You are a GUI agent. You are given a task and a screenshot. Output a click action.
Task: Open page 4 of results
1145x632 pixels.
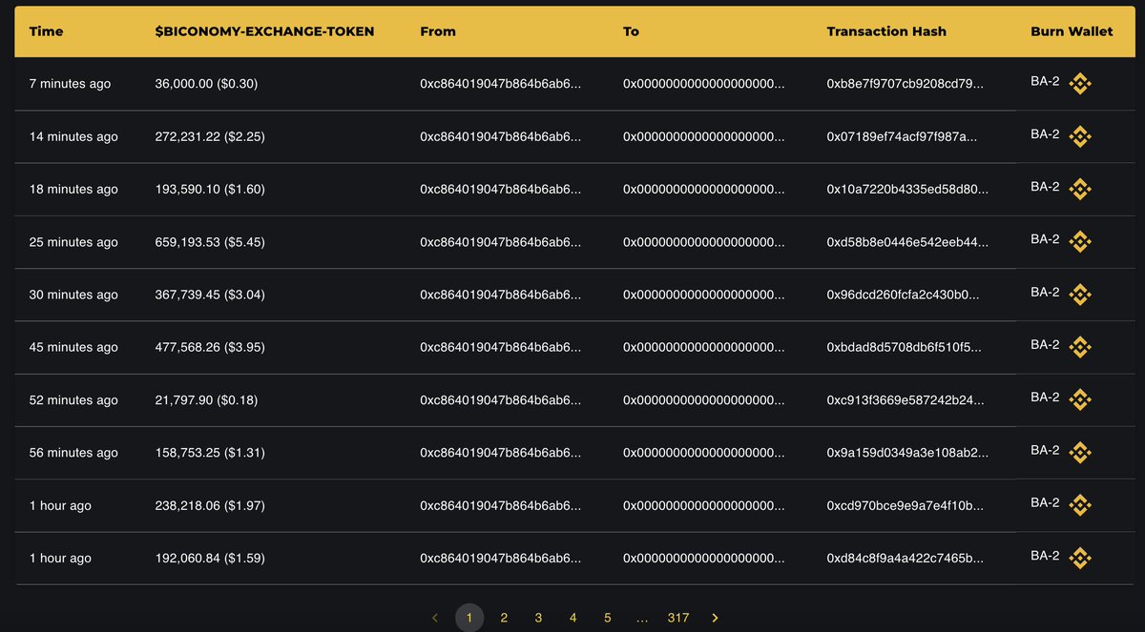pyautogui.click(x=572, y=618)
